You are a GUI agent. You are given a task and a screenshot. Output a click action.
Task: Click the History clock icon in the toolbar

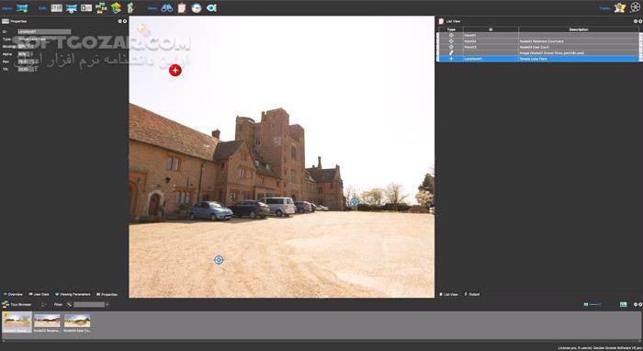[x=197, y=7]
